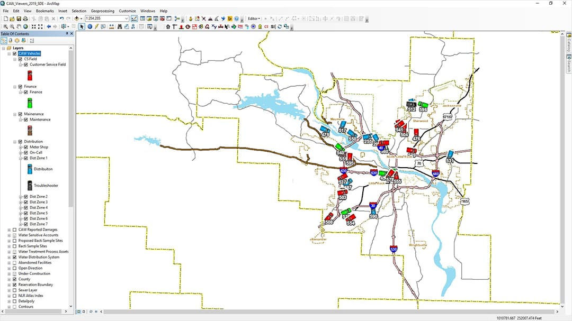The height and width of the screenshot is (321, 572).
Task: Select the Pan tool
Action: [18, 26]
